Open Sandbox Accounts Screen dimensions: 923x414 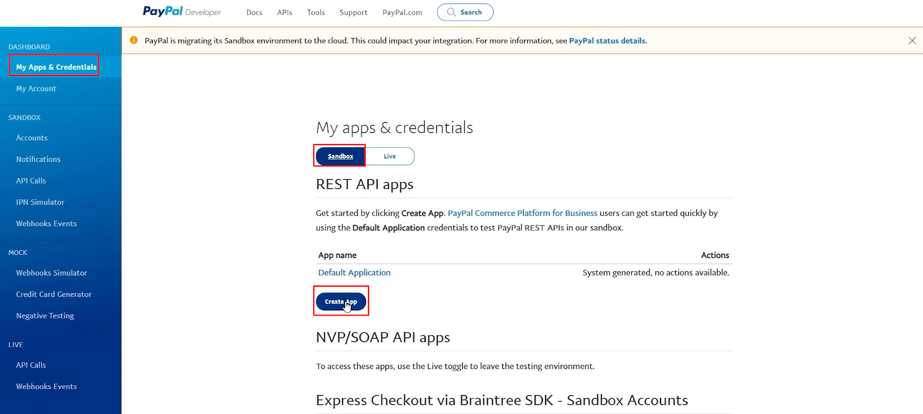32,138
